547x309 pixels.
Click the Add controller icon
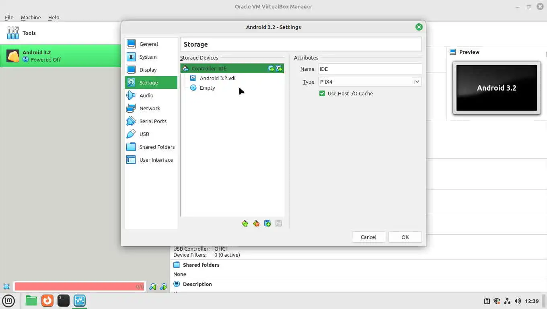pos(245,223)
